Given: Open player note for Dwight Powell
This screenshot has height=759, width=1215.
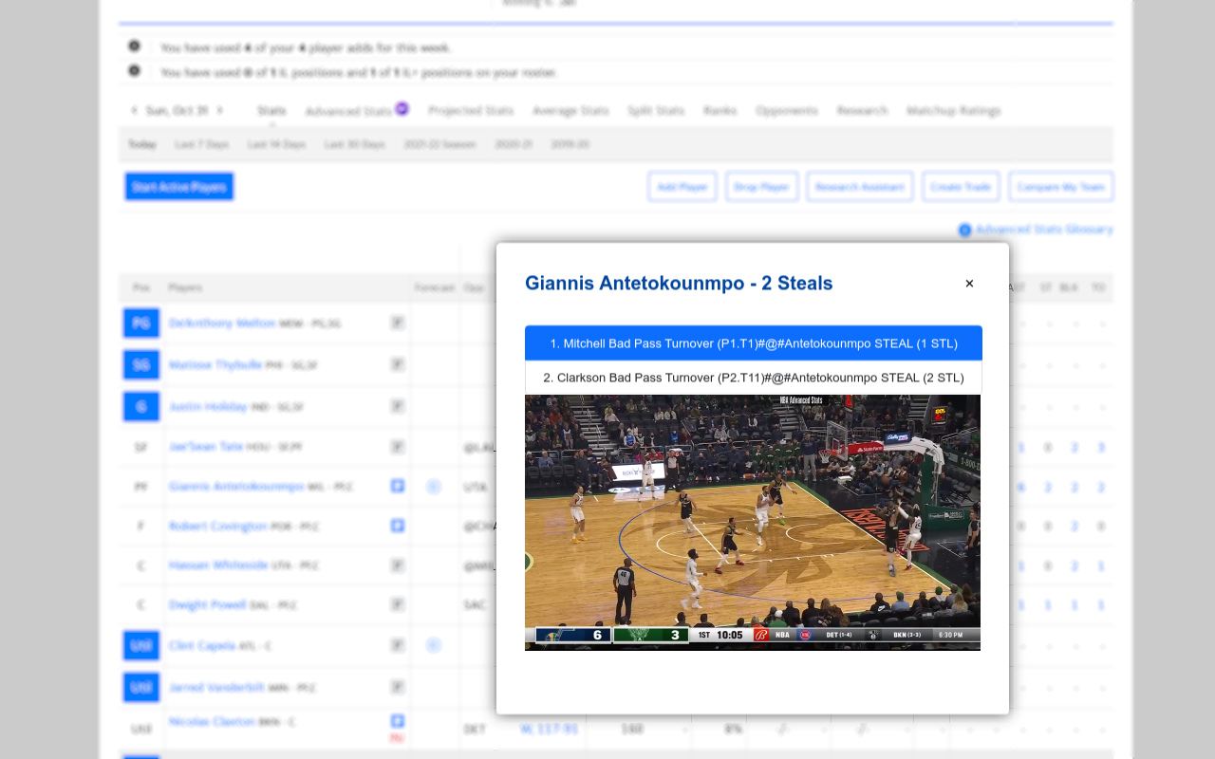Looking at the screenshot, I should (398, 605).
